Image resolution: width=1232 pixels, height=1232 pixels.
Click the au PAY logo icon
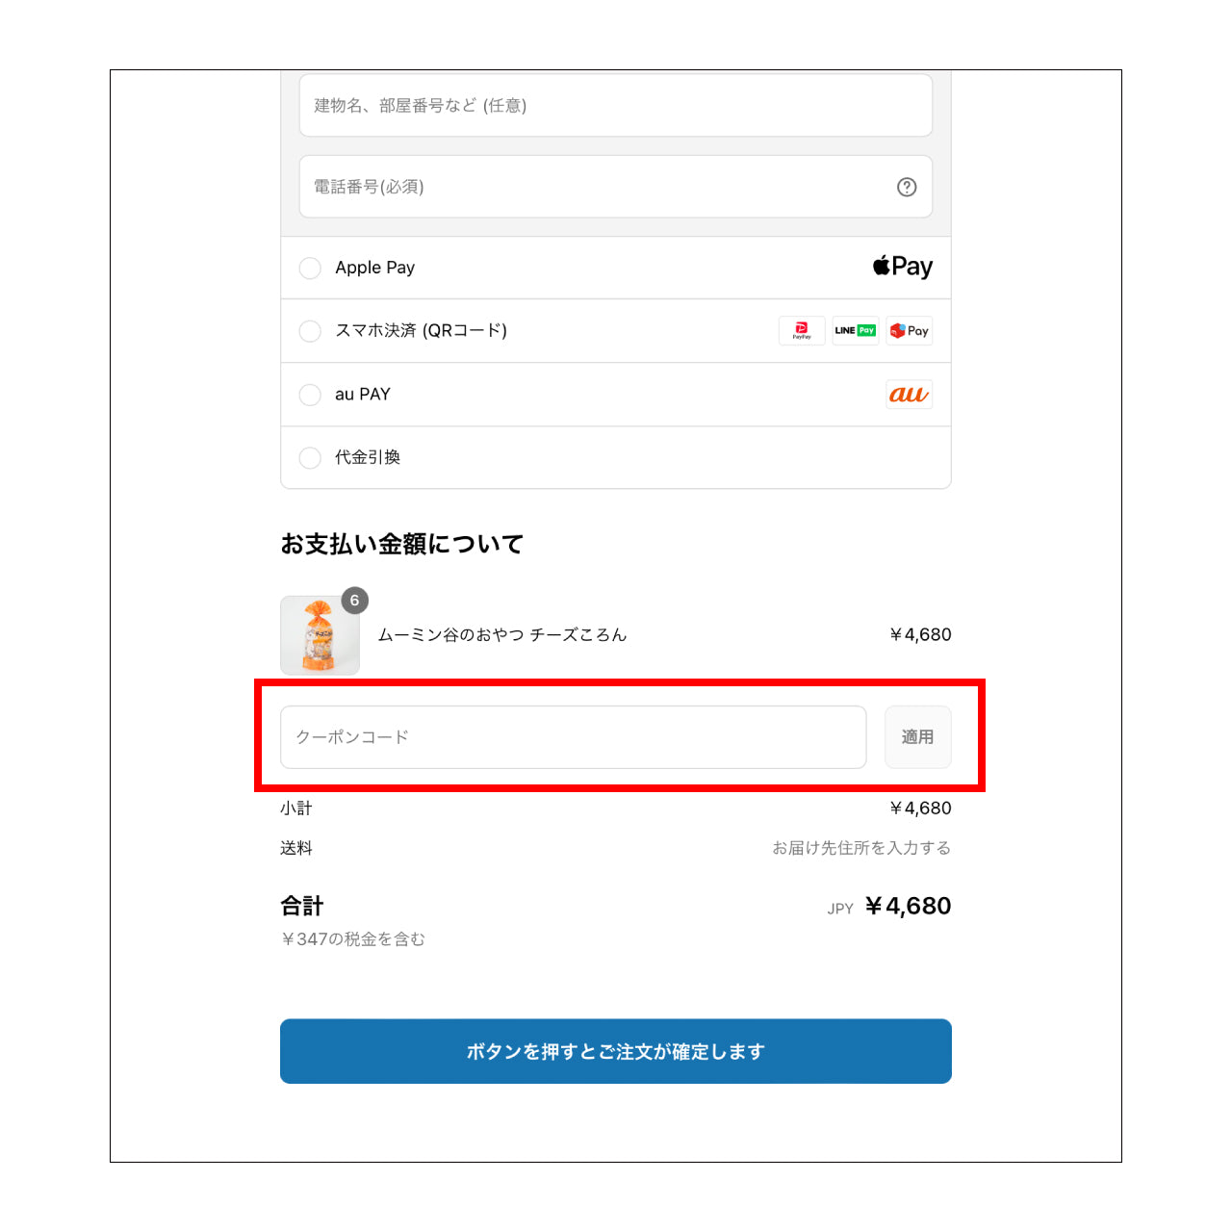coord(910,395)
